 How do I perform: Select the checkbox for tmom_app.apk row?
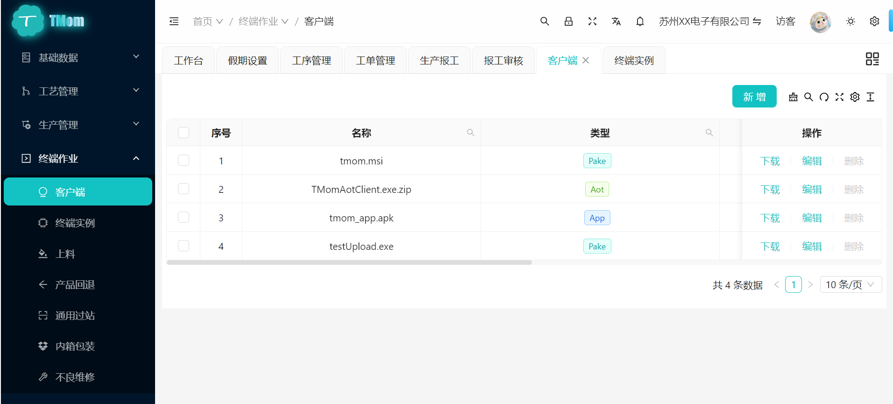(184, 218)
